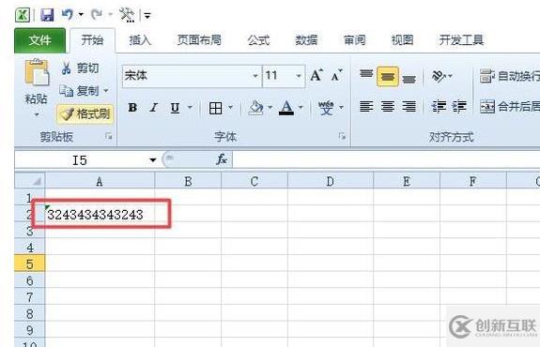Select column D header
The height and width of the screenshot is (347, 540).
(x=331, y=181)
